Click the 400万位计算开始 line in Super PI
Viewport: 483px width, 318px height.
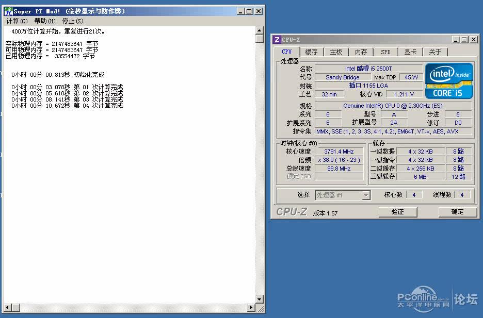click(x=58, y=31)
